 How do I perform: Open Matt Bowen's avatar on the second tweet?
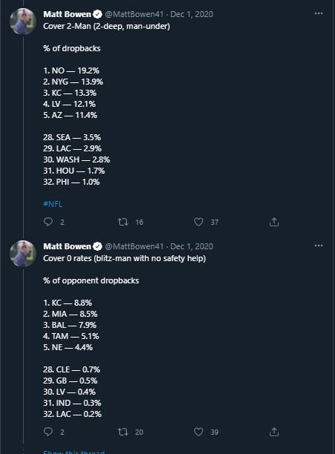pos(23,254)
